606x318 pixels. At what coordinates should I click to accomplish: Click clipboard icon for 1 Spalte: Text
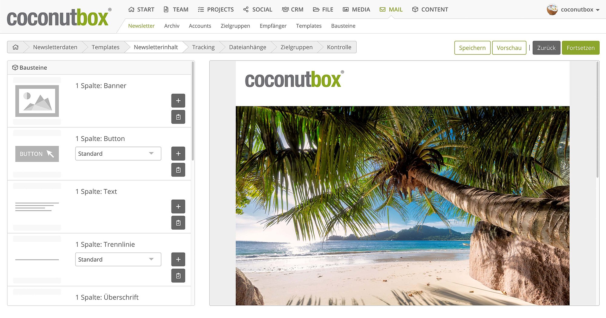pos(178,223)
